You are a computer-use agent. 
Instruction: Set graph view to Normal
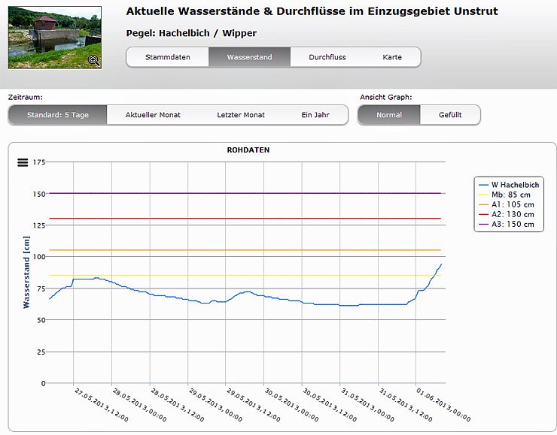click(389, 115)
